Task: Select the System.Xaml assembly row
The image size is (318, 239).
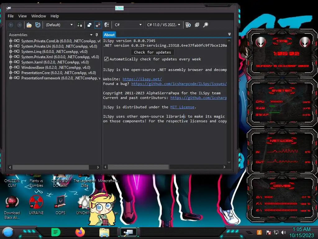Action: (x=55, y=62)
